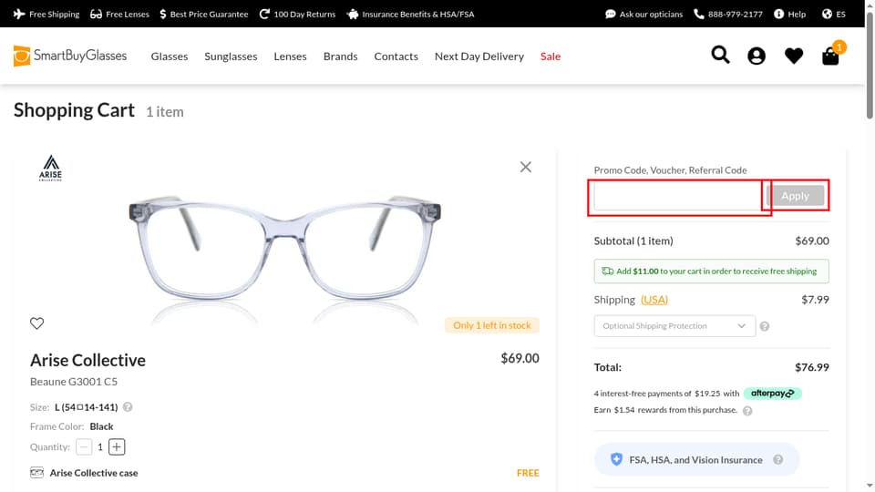Image resolution: width=875 pixels, height=492 pixels.
Task: Open the Brands menu
Action: click(x=340, y=56)
